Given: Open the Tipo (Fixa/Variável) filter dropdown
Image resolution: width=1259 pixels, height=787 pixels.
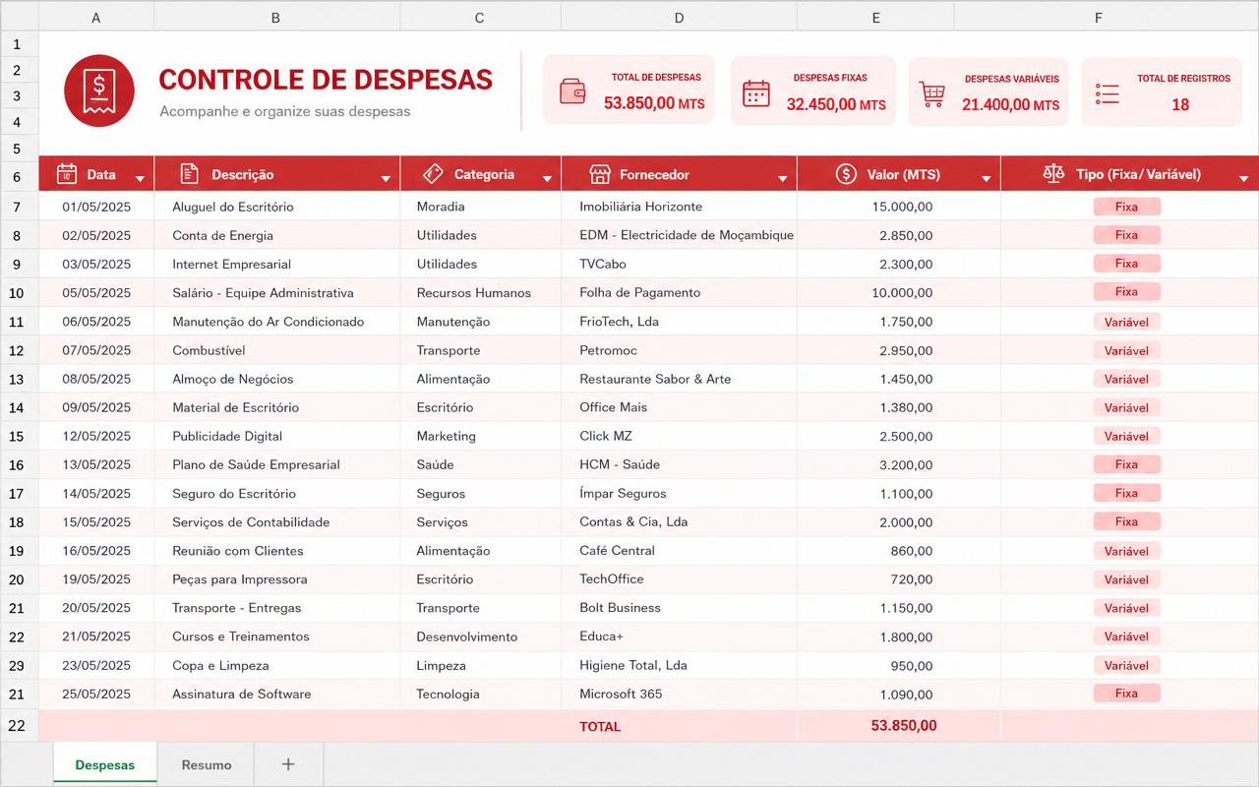Looking at the screenshot, I should (1244, 179).
